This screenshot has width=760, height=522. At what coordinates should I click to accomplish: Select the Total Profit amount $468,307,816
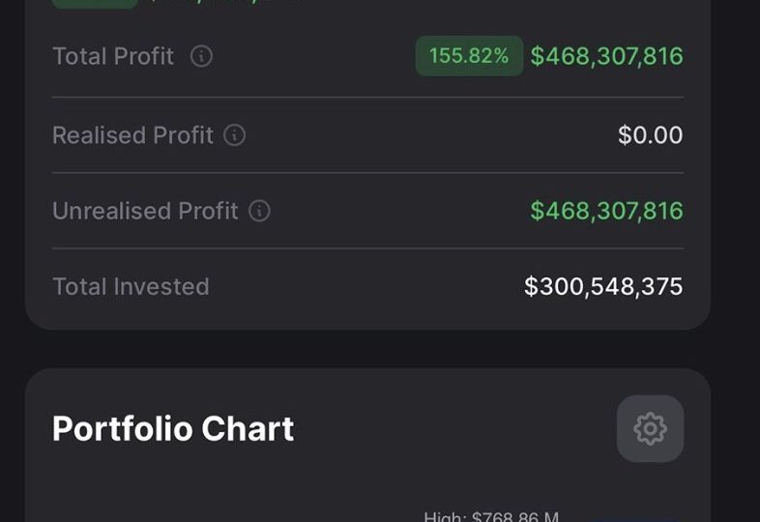606,56
